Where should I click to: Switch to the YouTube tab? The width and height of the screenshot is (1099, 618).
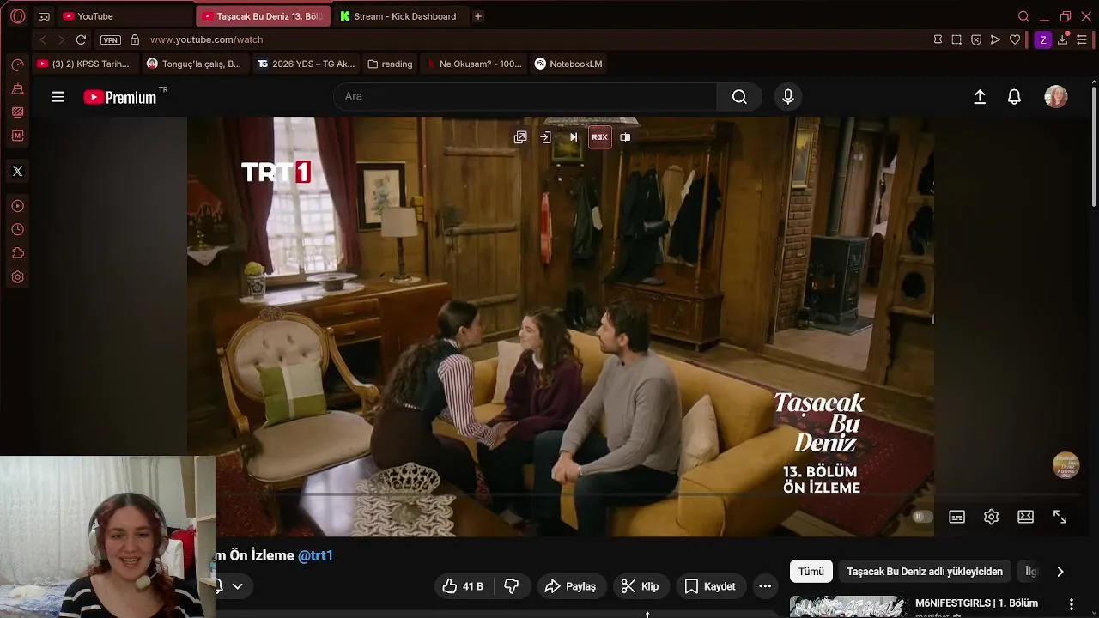[x=124, y=16]
